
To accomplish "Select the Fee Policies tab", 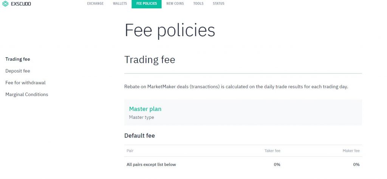I will [x=147, y=4].
